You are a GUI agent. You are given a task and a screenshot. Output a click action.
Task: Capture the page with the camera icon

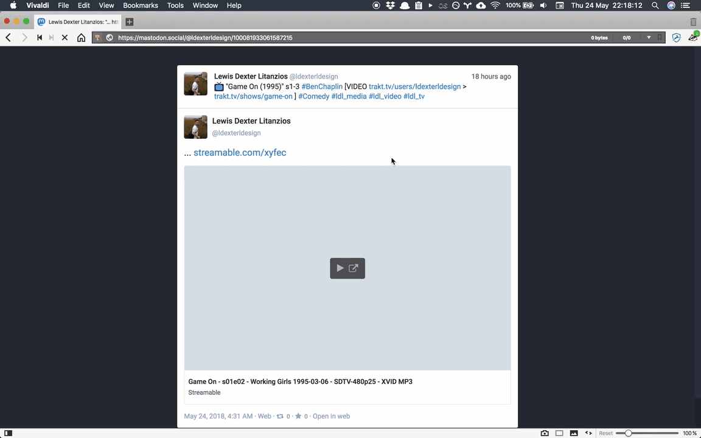545,433
